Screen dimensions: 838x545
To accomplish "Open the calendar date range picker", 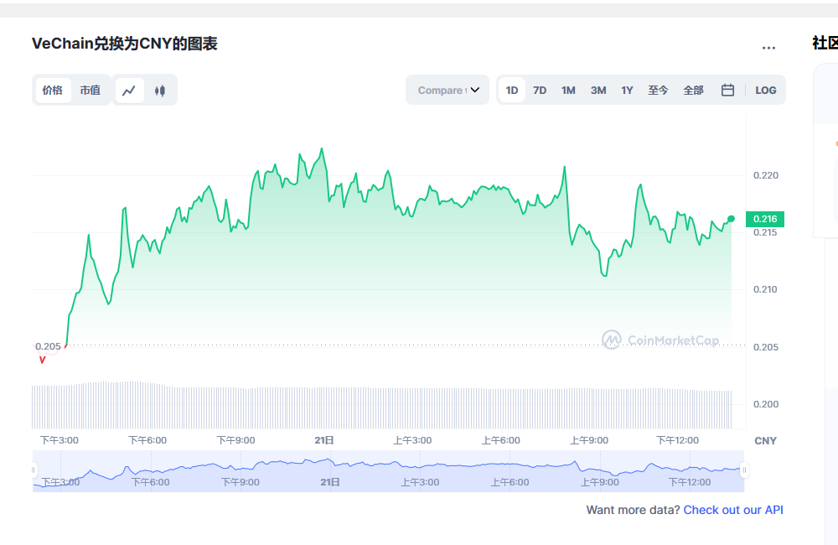I will (x=727, y=90).
